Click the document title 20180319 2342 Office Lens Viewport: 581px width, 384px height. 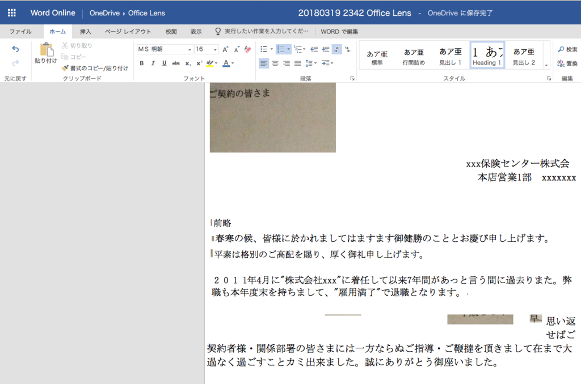click(x=355, y=13)
